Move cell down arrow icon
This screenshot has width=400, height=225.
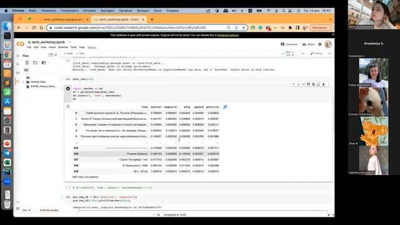(x=298, y=84)
